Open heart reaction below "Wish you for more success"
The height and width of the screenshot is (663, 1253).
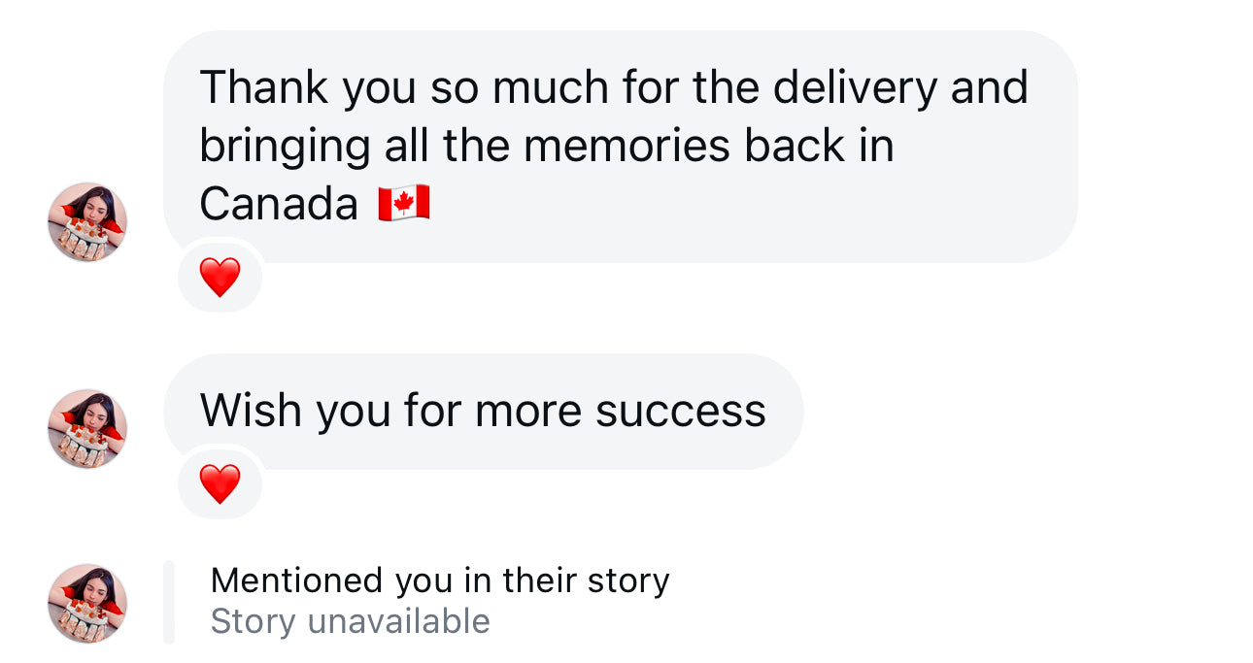click(220, 483)
